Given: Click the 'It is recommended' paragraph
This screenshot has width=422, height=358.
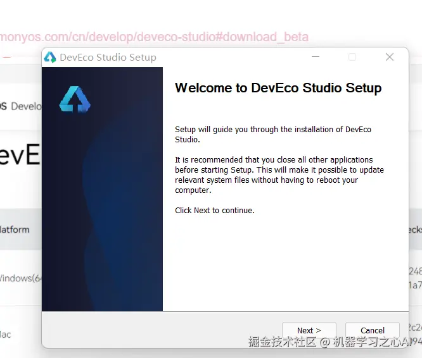Looking at the screenshot, I should tap(279, 175).
